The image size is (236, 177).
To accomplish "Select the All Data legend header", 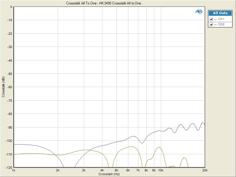I will pyautogui.click(x=220, y=13).
